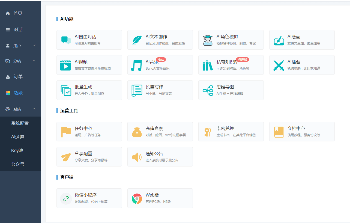Viewport: 350px width, 223px height.
Task: Click the text 邀请、广告等任务
Action: (88, 135)
